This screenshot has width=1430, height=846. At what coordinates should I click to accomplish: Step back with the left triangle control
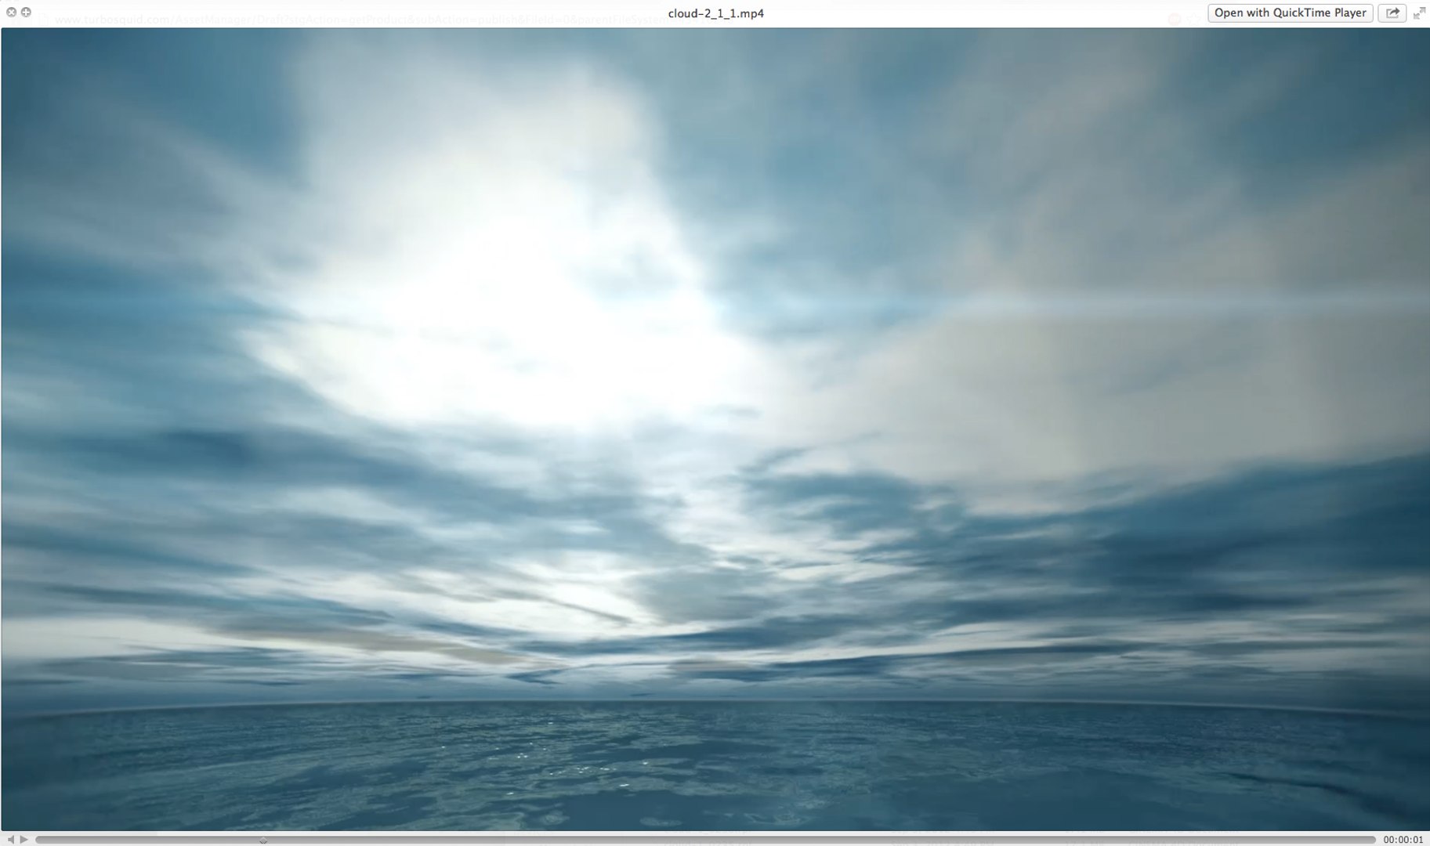[x=10, y=839]
